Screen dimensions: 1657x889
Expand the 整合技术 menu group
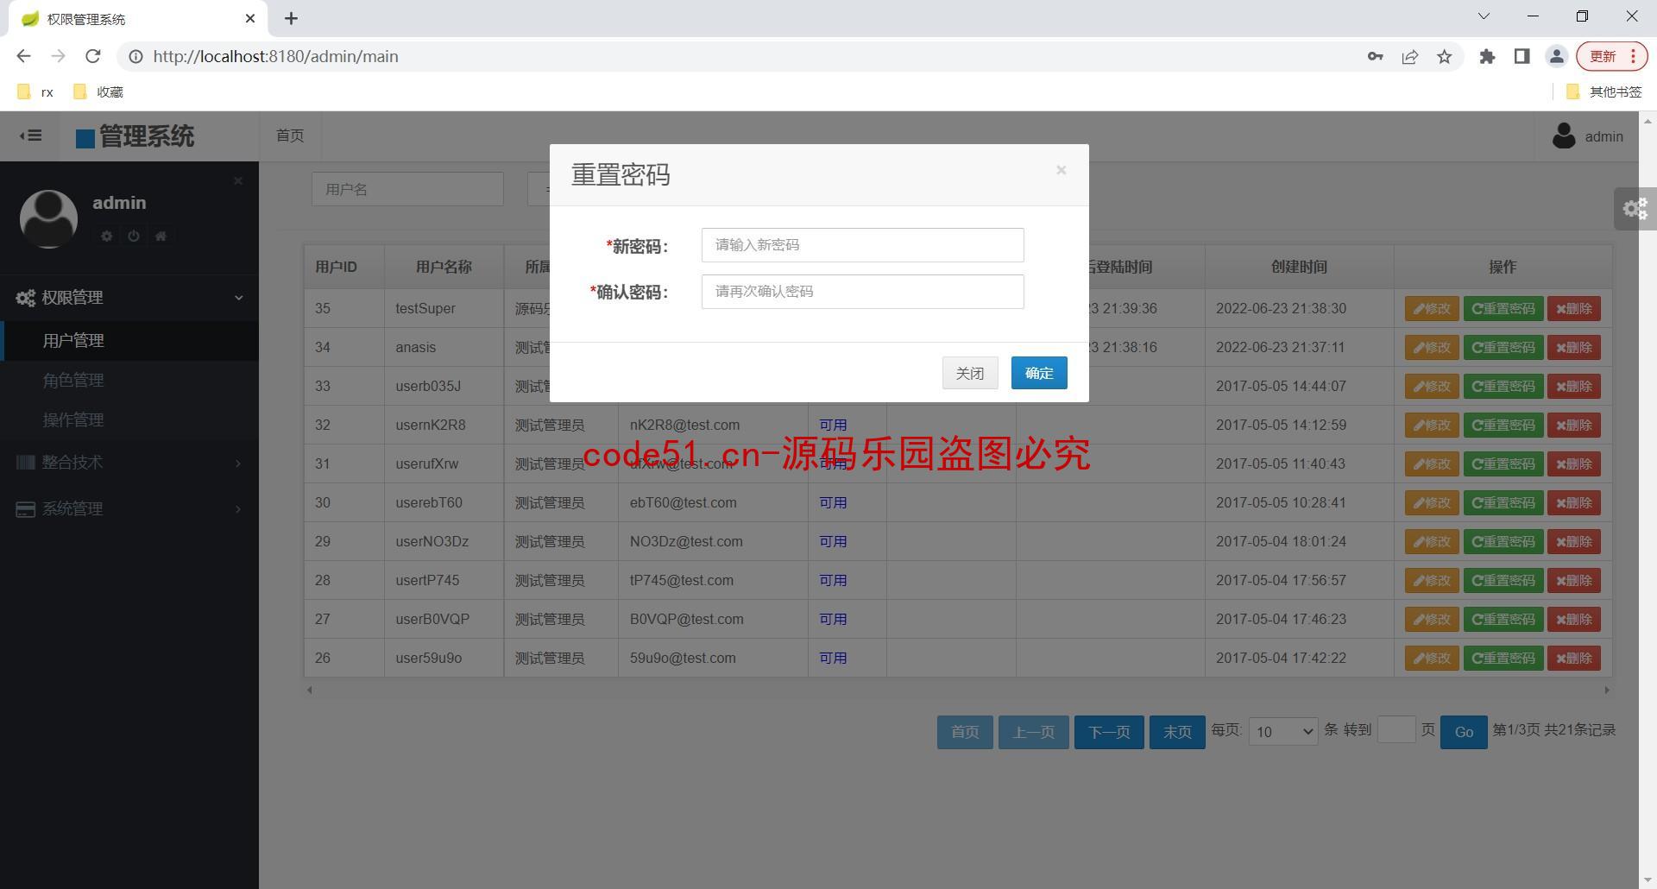point(129,463)
